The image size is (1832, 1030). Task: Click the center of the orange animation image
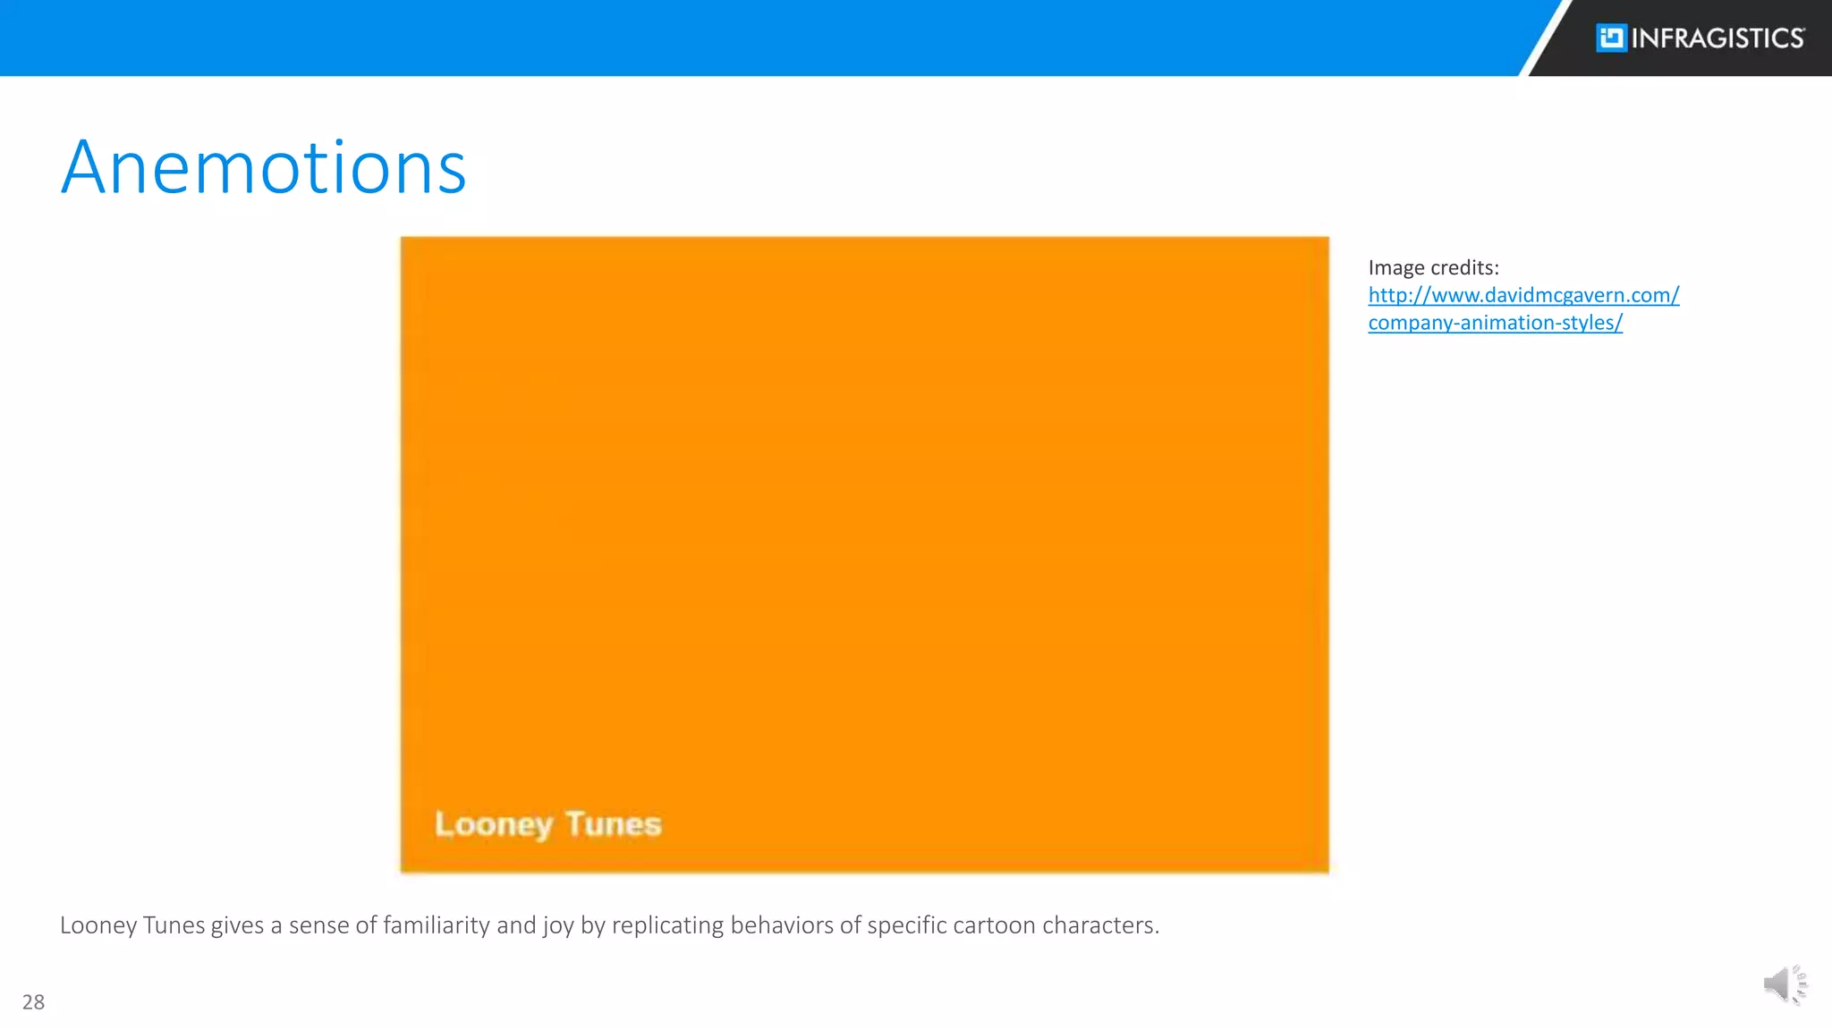click(864, 554)
